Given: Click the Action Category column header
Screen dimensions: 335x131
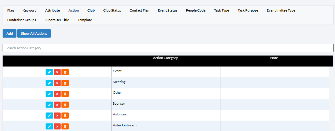Looking at the screenshot, I should [165, 58].
